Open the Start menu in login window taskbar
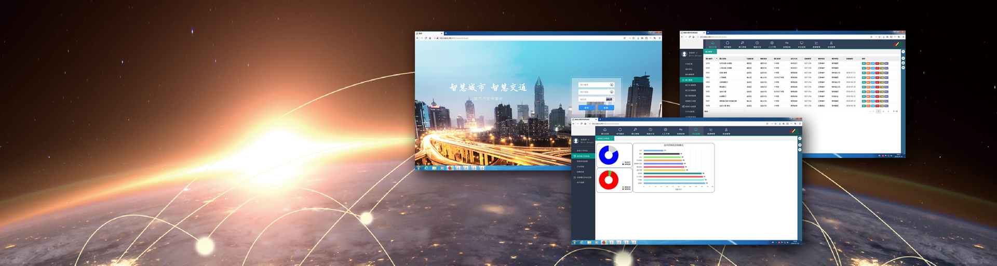Image resolution: width=997 pixels, height=266 pixels. tap(419, 168)
